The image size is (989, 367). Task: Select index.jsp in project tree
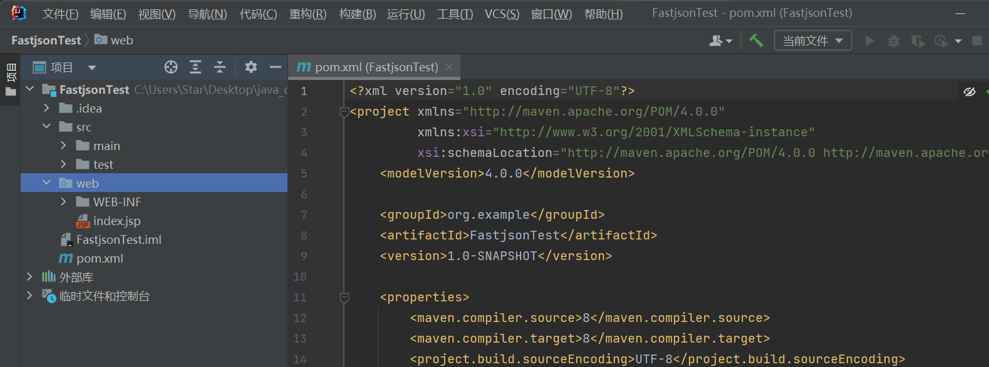point(117,221)
